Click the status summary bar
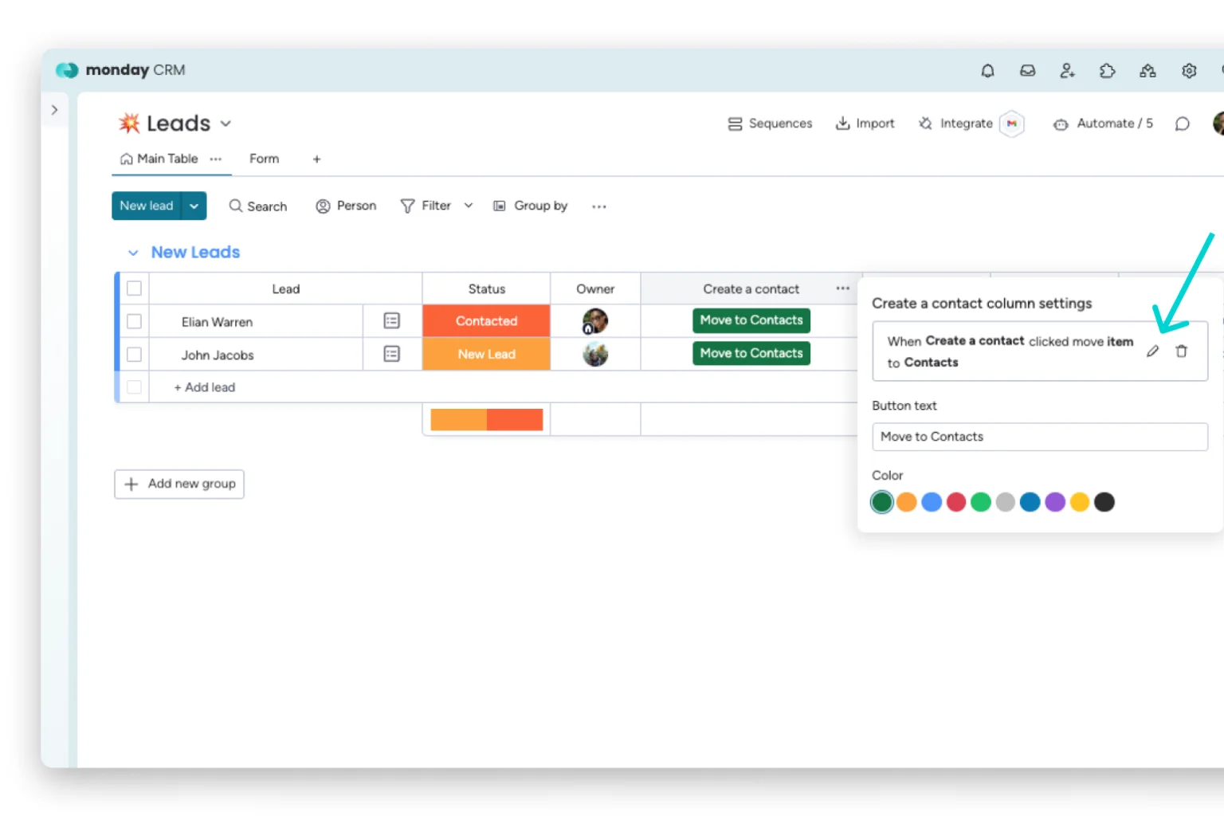Image resolution: width=1224 pixels, height=816 pixels. 486,419
